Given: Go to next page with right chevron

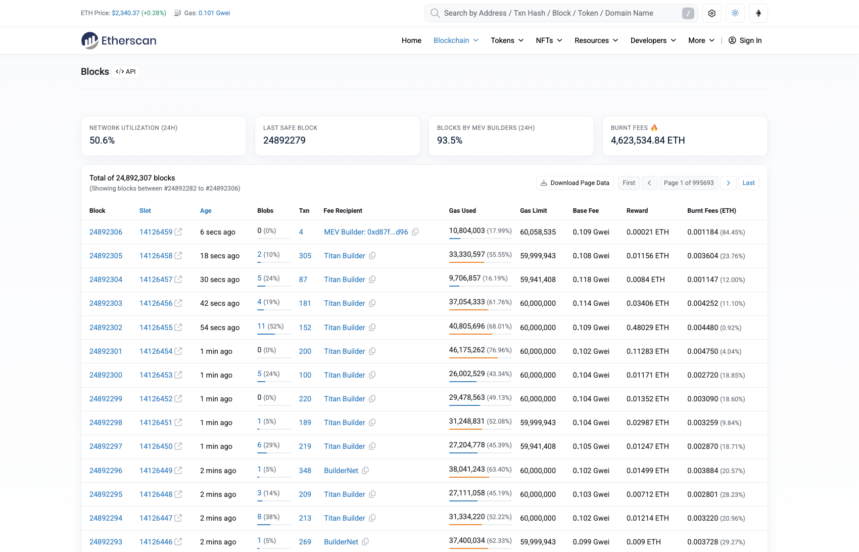Looking at the screenshot, I should click(728, 183).
